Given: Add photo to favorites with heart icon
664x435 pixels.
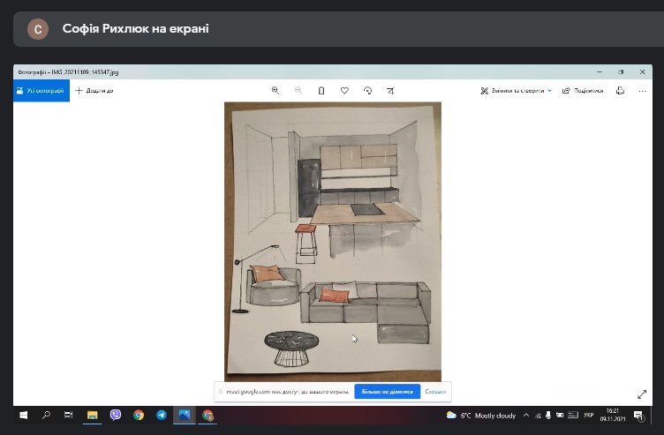Looking at the screenshot, I should 344,91.
